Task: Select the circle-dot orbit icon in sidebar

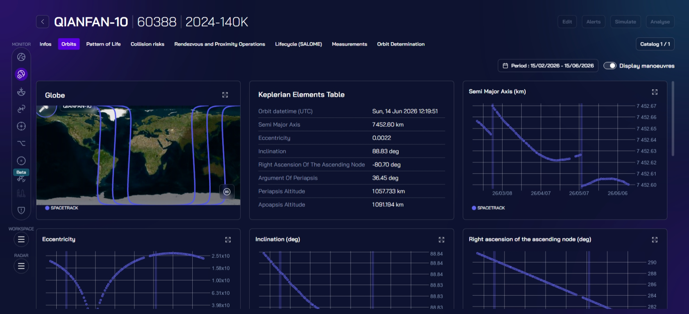Action: 21,161
